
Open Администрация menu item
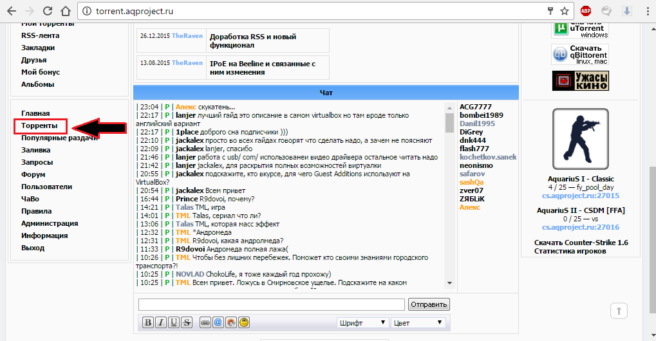(x=50, y=223)
